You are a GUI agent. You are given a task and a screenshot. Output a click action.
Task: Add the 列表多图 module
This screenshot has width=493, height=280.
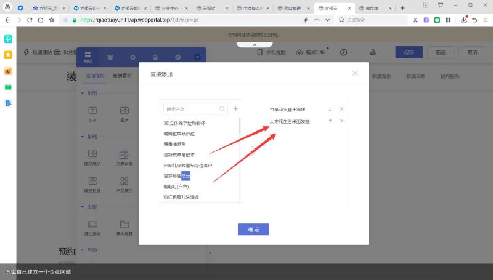(x=124, y=158)
